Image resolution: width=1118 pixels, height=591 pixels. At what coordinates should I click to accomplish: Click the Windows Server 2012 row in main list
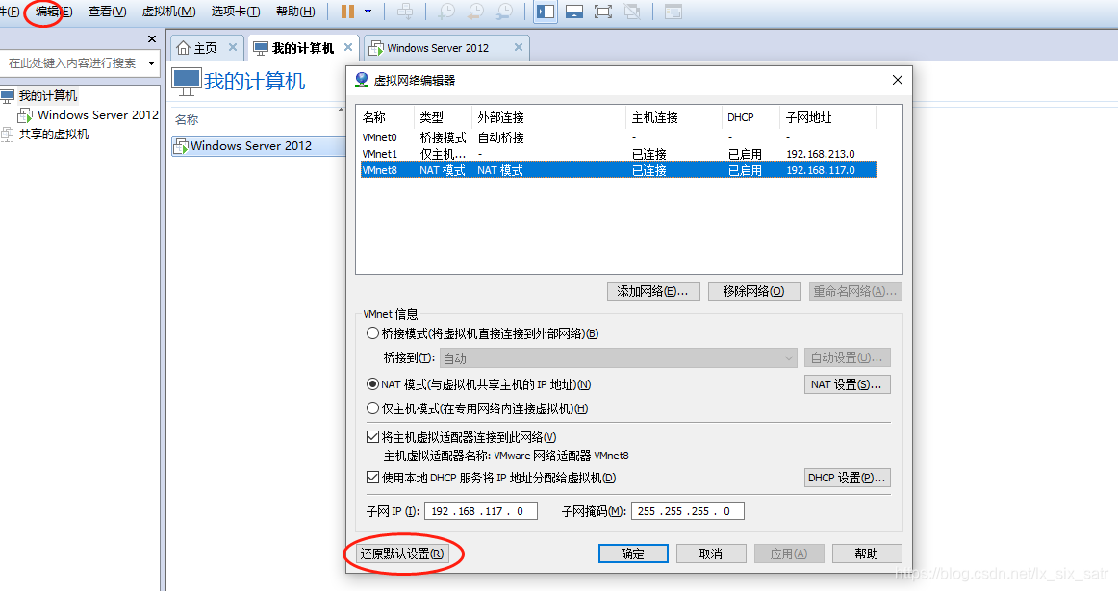coord(259,146)
